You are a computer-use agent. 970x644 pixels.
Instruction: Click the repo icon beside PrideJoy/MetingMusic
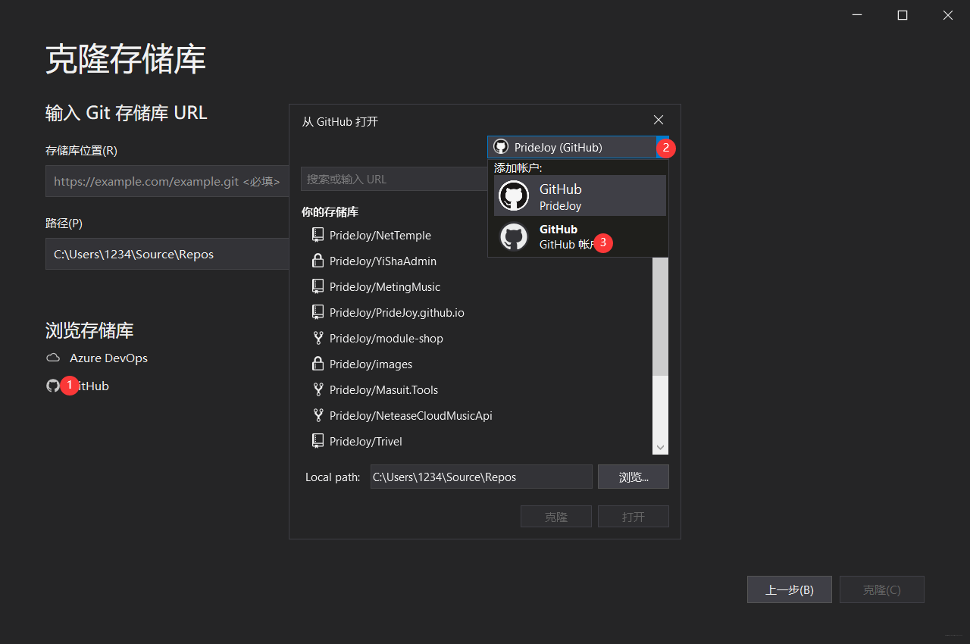318,286
